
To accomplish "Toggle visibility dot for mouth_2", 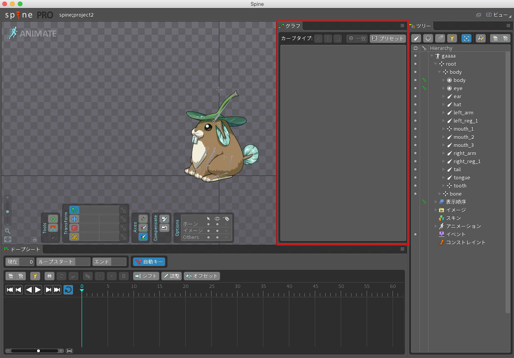I will (x=415, y=137).
